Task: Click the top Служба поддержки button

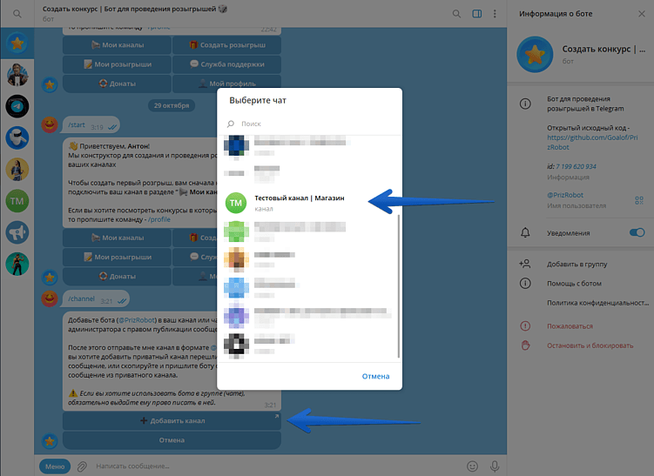Action: point(227,64)
